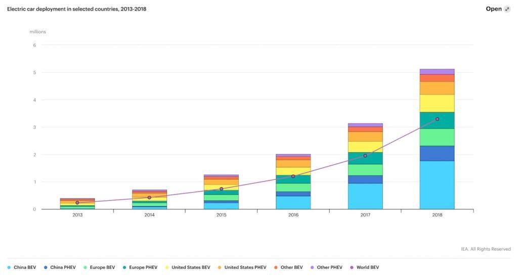The height and width of the screenshot is (276, 518).
Task: Select the 2017 World BEV data point
Action: (x=365, y=156)
